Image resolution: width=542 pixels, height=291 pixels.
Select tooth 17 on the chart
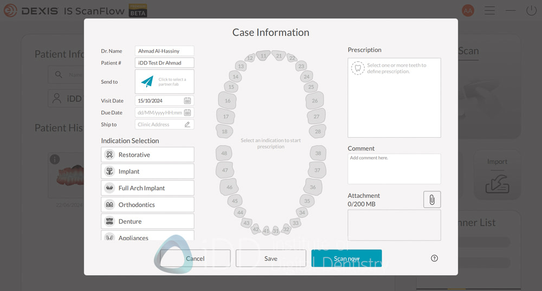pos(225,117)
